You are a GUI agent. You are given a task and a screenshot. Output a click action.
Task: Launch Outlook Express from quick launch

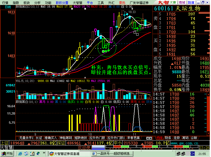(x=26, y=154)
